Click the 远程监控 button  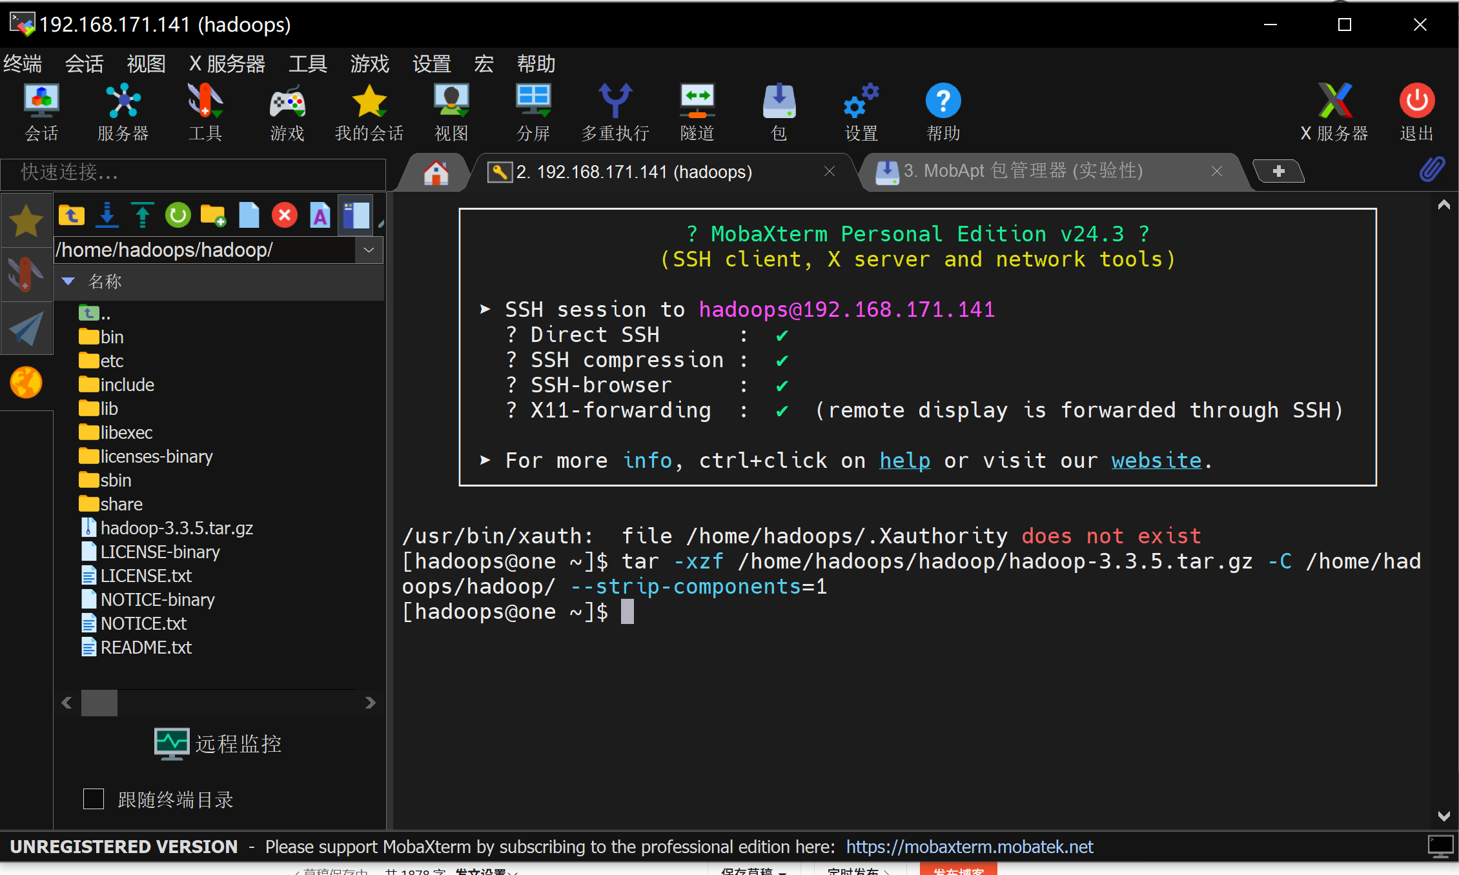pyautogui.click(x=218, y=744)
